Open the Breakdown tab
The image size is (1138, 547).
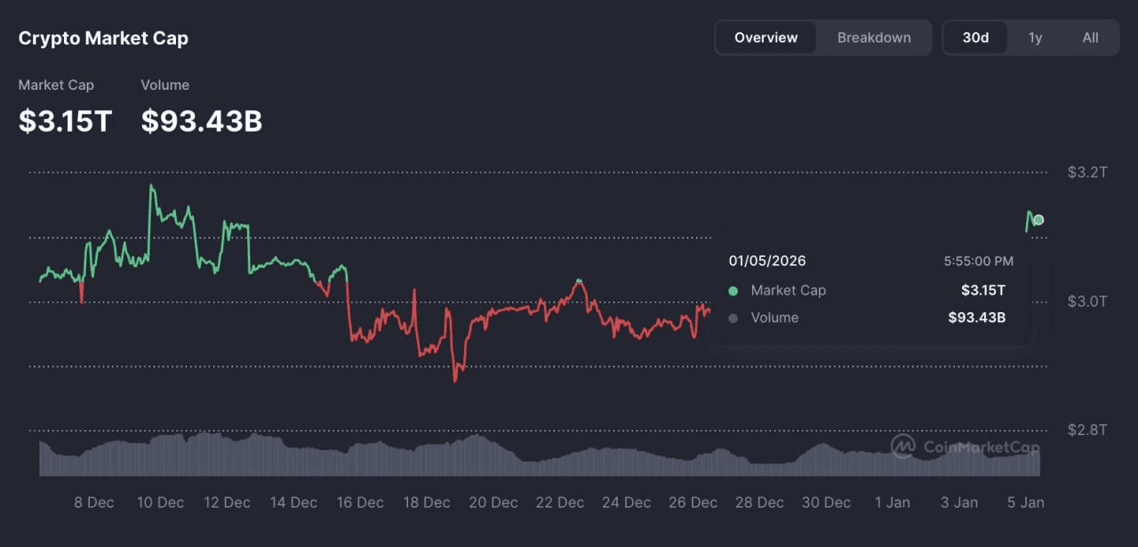[873, 37]
